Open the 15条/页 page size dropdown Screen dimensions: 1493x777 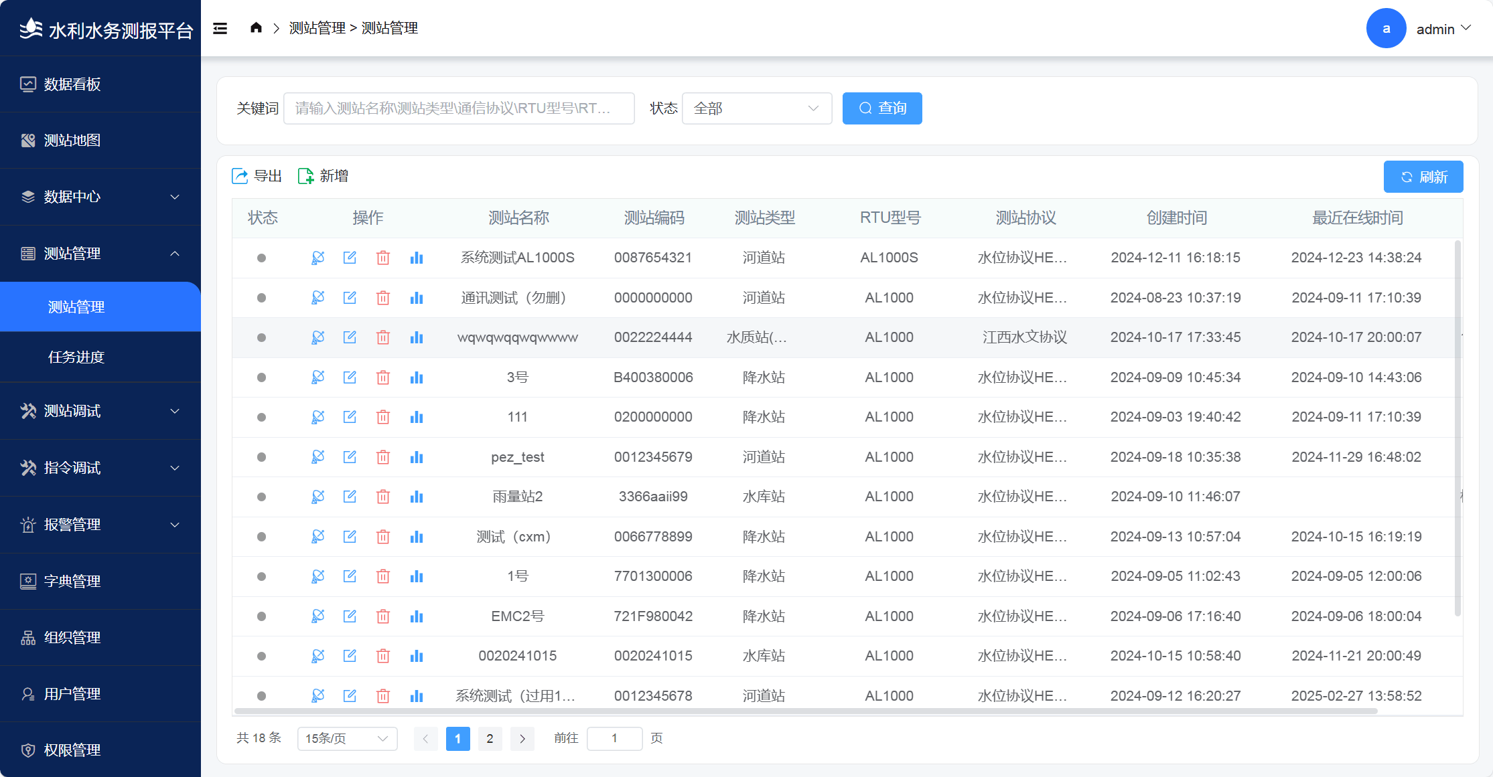(347, 738)
